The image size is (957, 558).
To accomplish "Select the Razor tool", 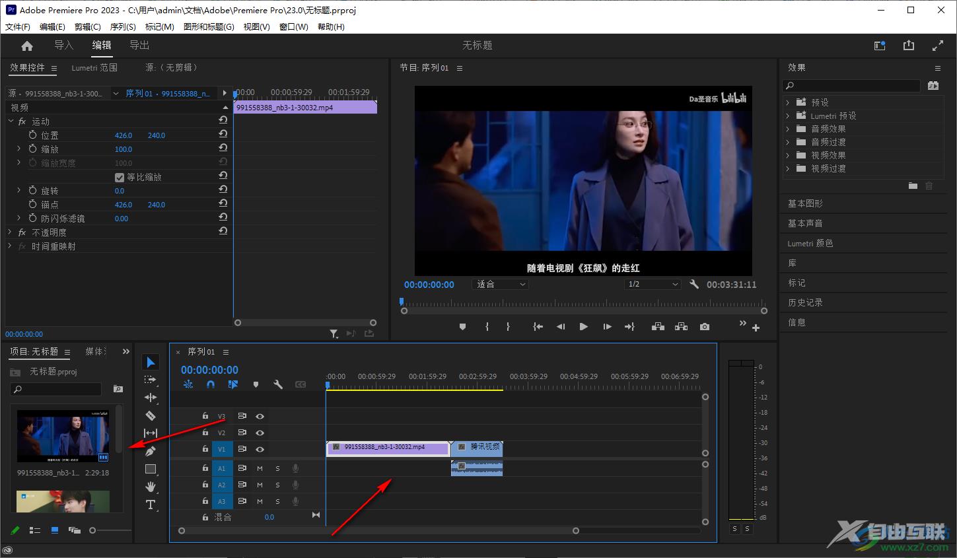I will coord(151,415).
